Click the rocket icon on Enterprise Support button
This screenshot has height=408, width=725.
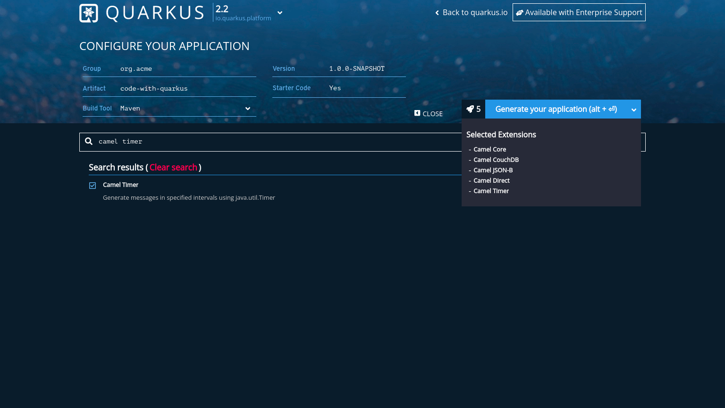pyautogui.click(x=520, y=12)
